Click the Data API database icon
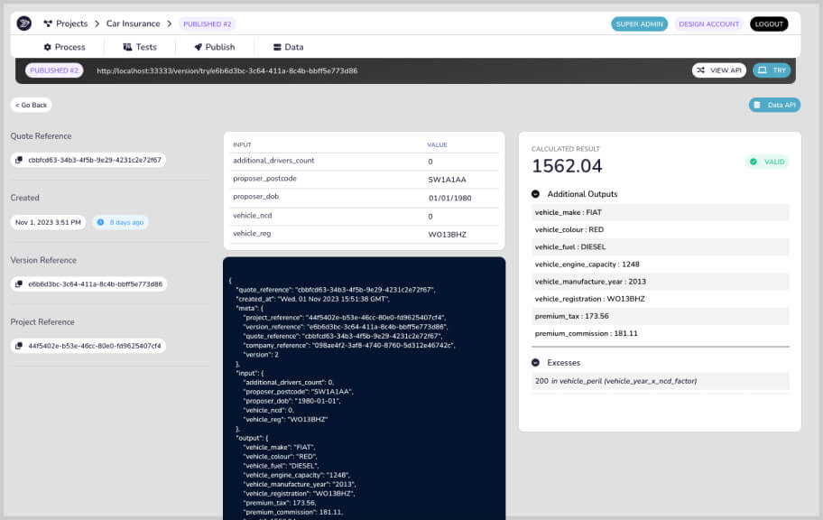Viewport: 823px width, 520px height. click(757, 105)
